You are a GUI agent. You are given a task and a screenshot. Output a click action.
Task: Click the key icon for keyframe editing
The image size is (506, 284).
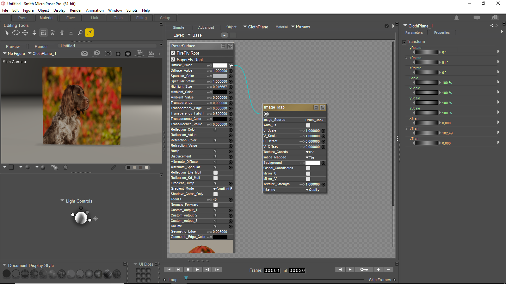(x=364, y=269)
